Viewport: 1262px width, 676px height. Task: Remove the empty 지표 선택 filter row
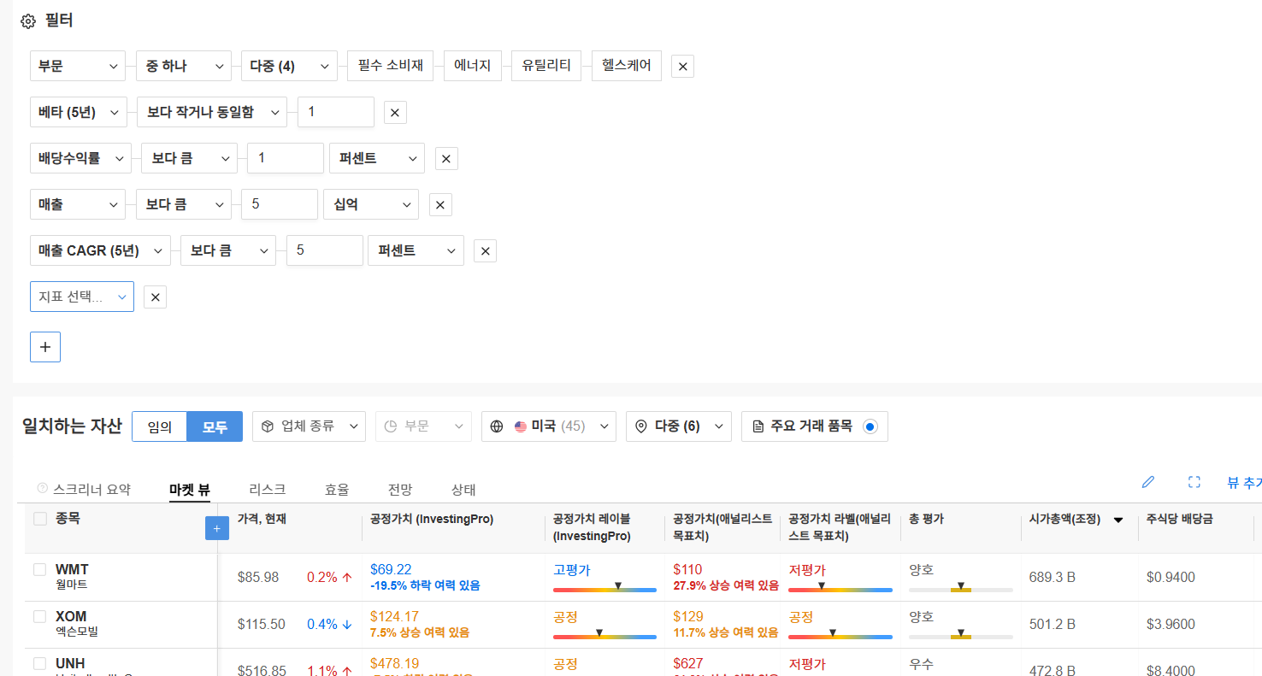pyautogui.click(x=155, y=297)
